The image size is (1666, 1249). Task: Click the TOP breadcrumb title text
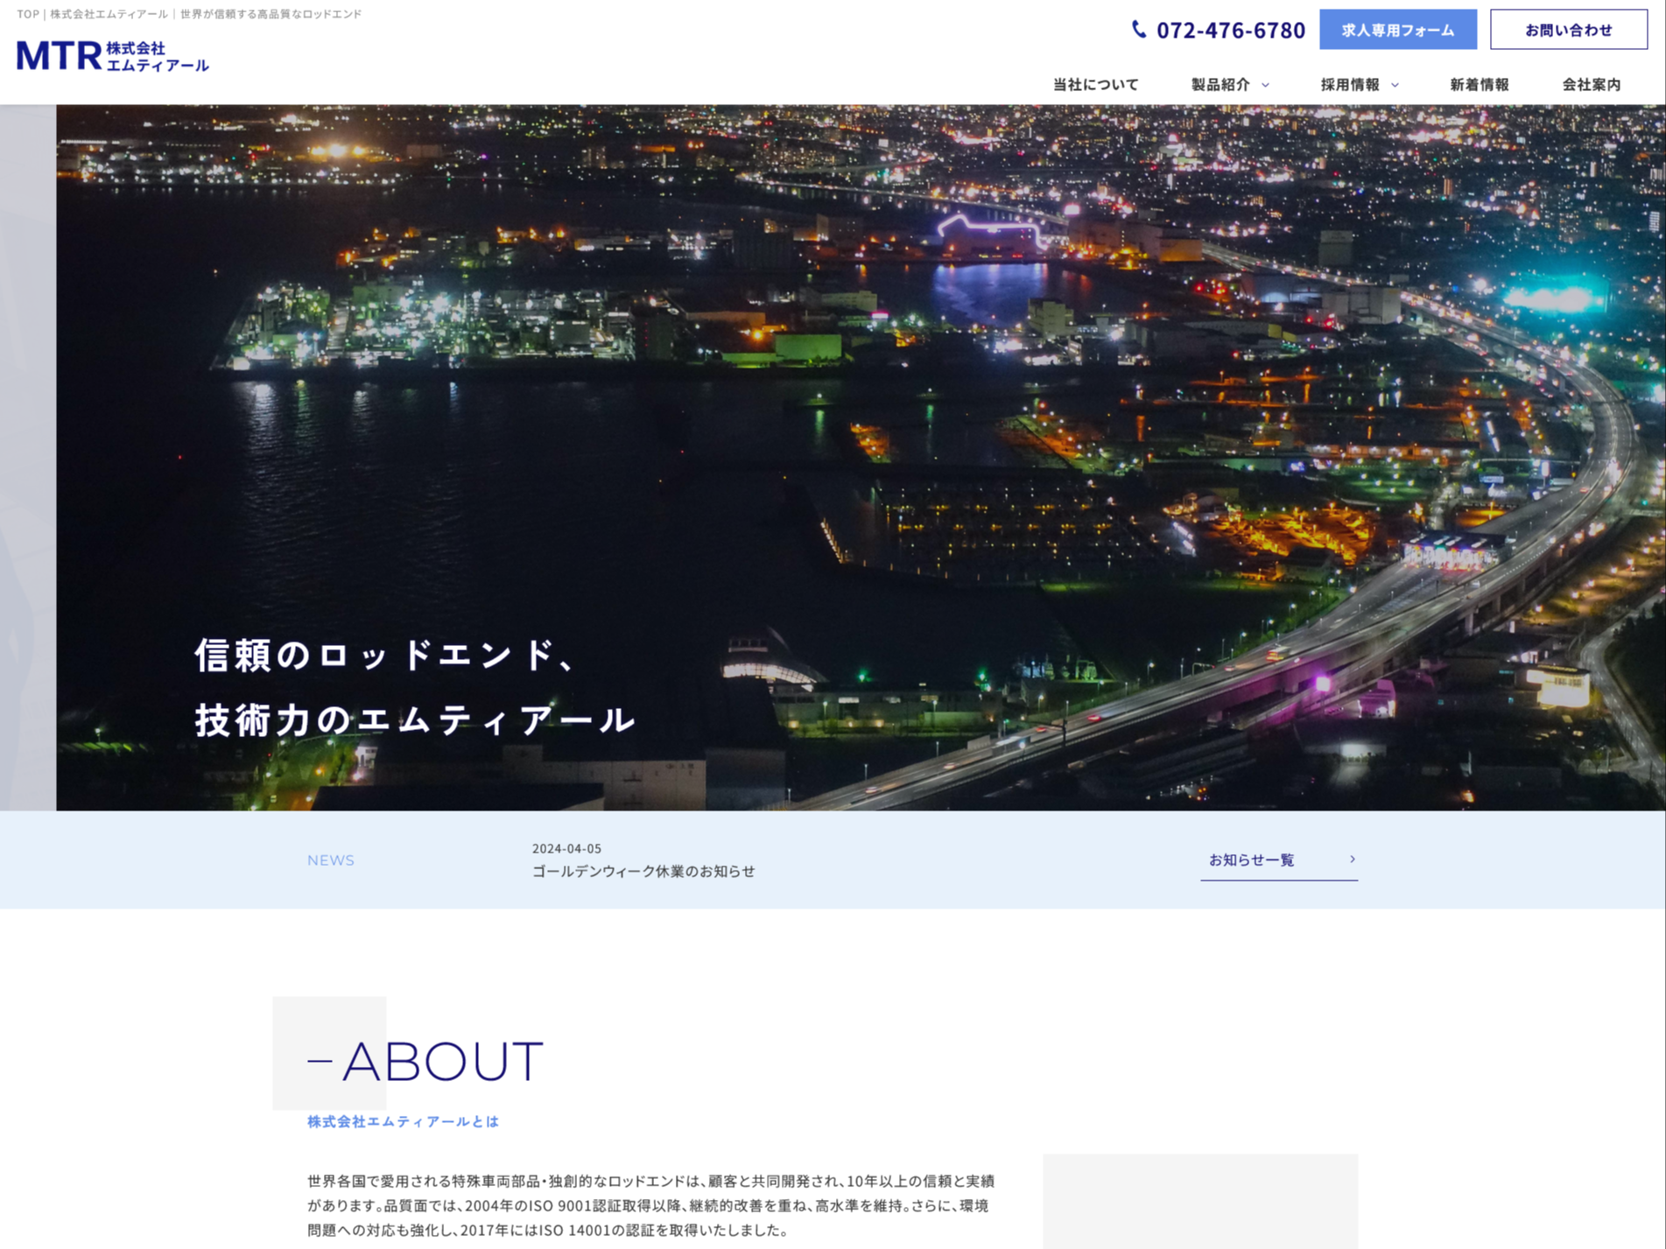coord(189,14)
